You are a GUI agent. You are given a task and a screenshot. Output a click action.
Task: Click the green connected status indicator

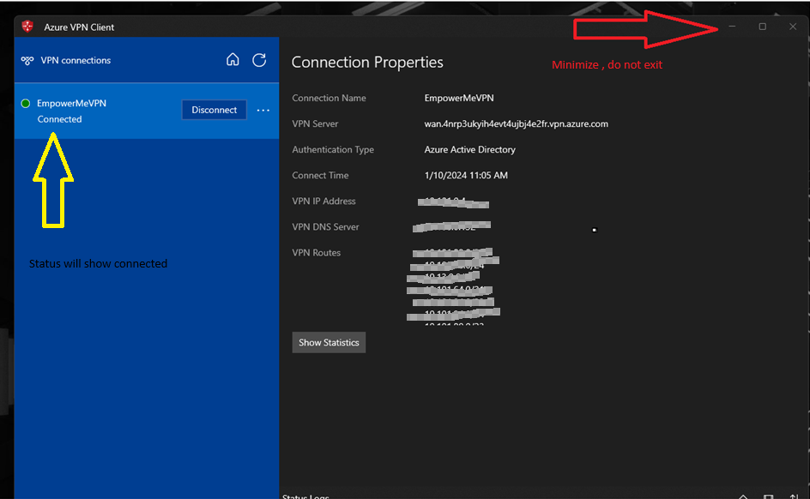25,103
